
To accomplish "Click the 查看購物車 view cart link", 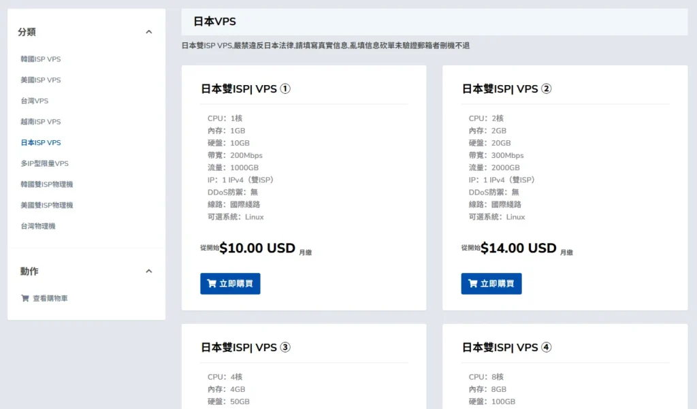I will 50,298.
